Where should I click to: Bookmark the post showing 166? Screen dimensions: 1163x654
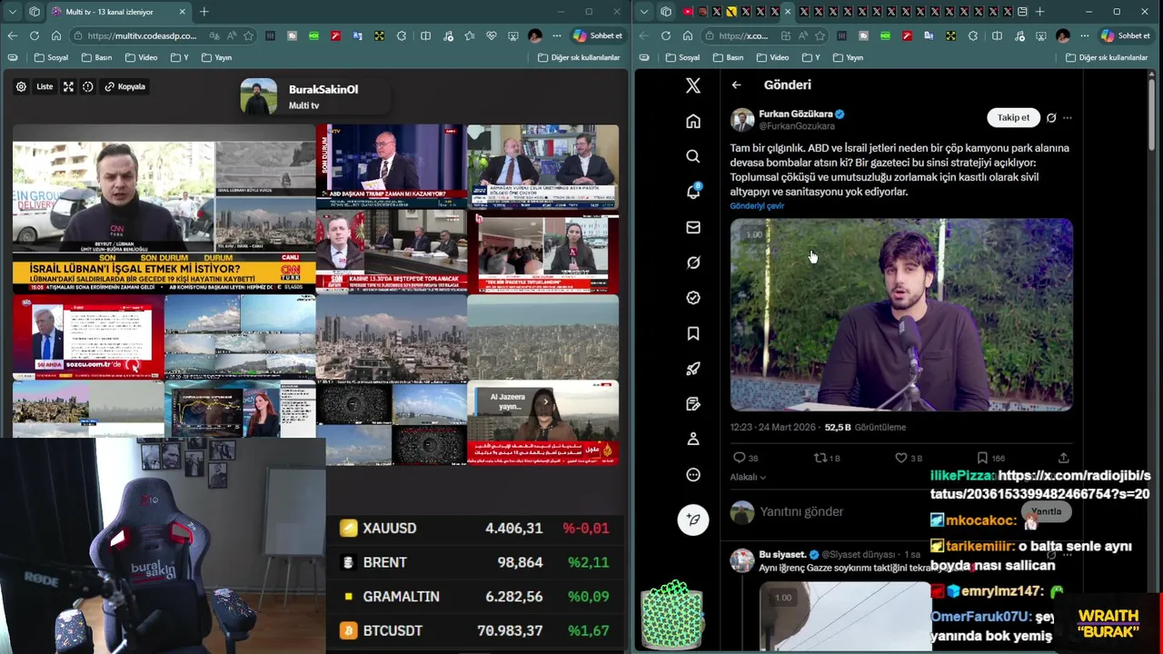pyautogui.click(x=990, y=458)
